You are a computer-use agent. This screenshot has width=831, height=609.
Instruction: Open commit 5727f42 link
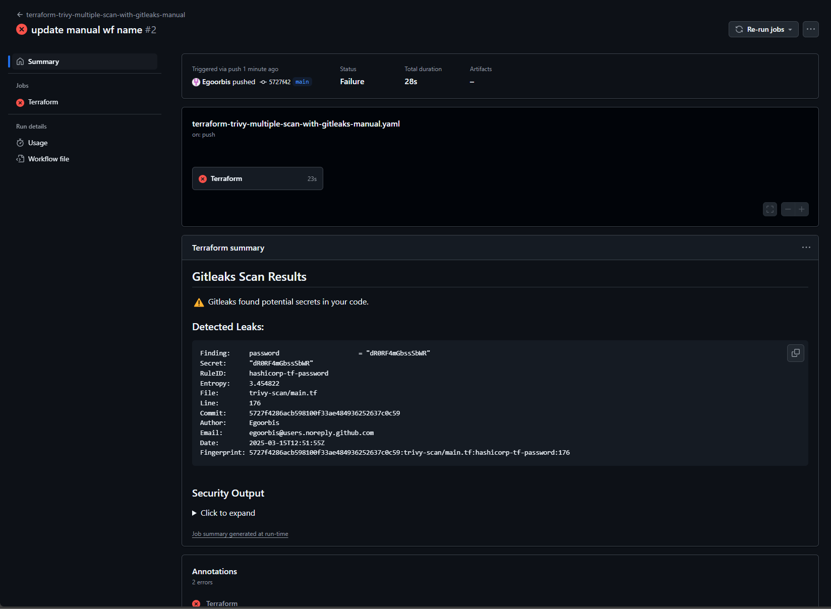[x=279, y=82]
